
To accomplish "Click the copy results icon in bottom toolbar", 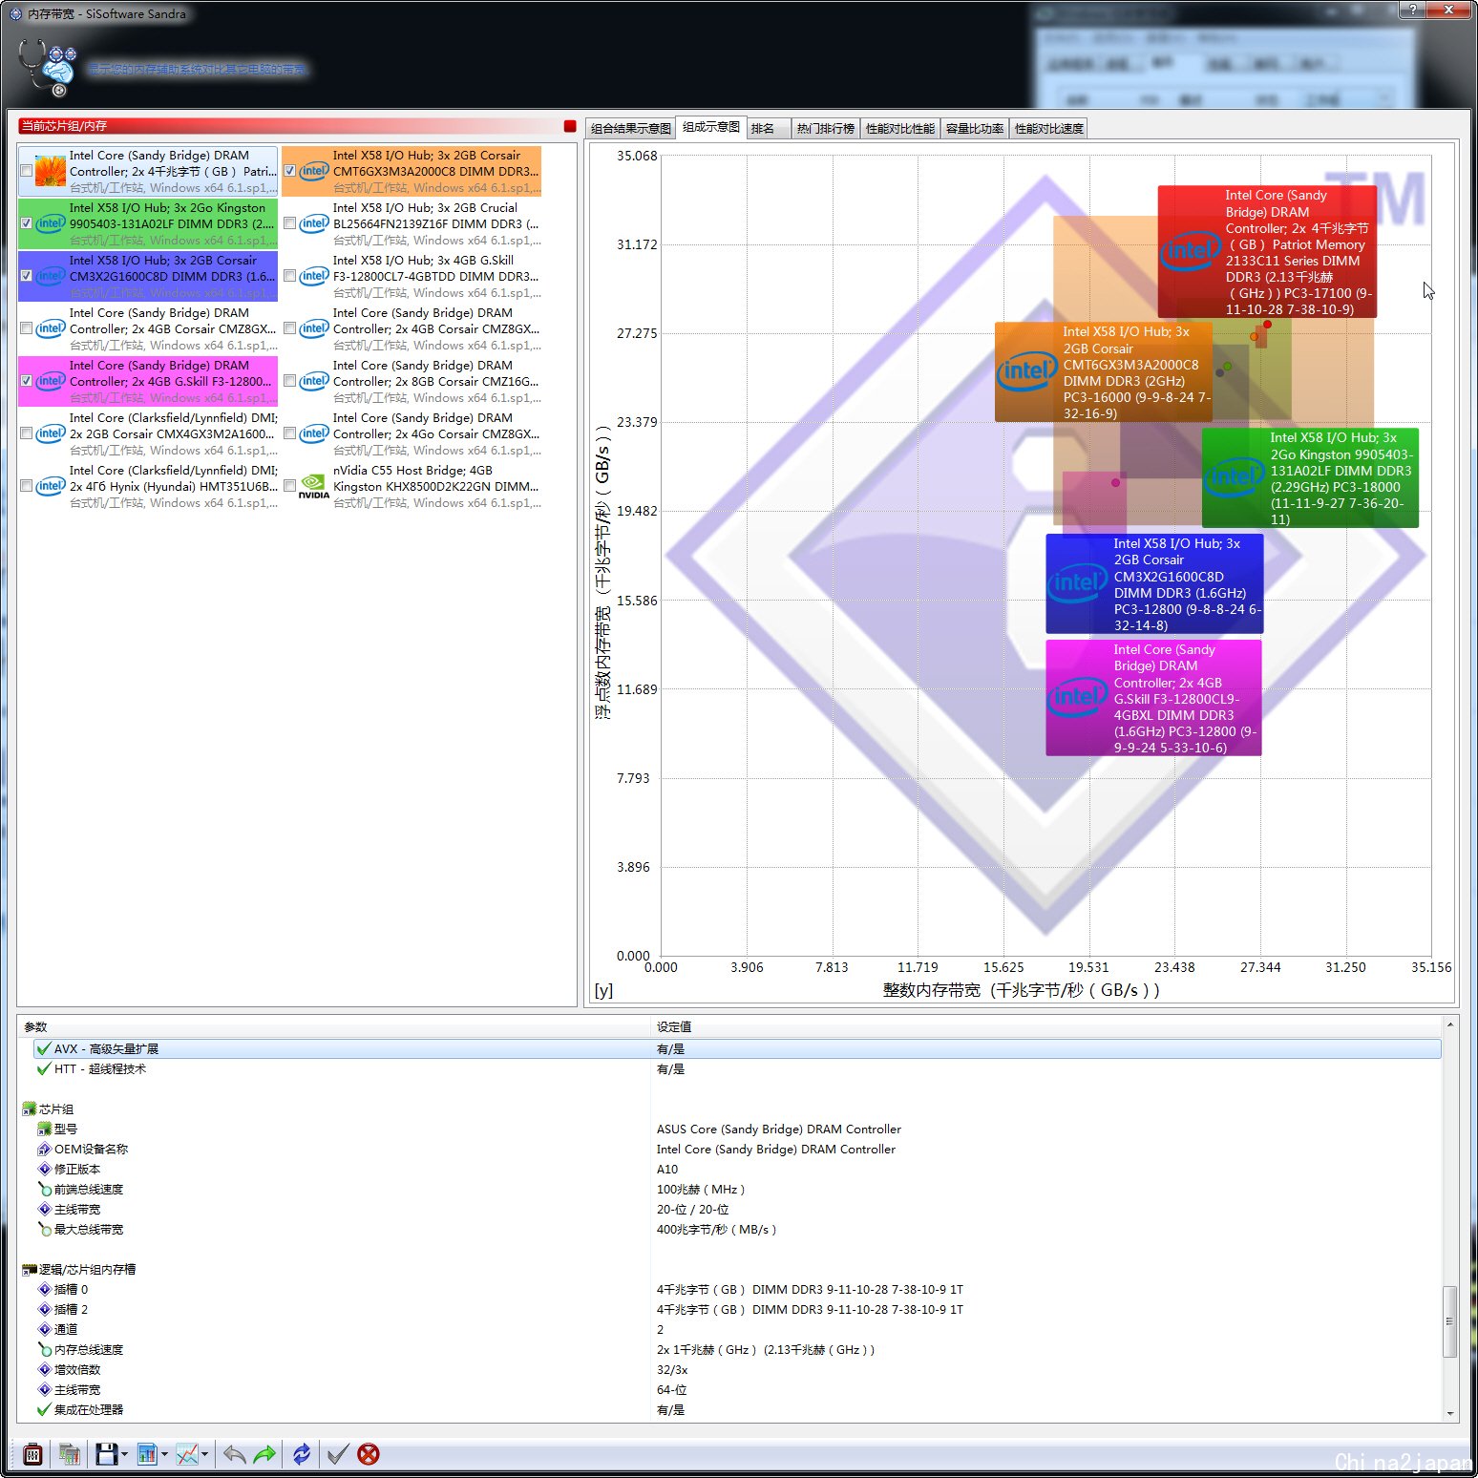I will 70,1454.
